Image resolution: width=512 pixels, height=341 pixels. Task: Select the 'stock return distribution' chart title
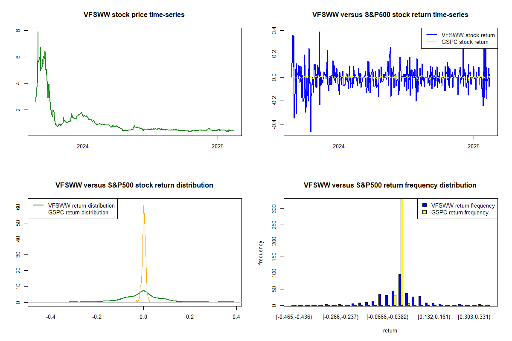point(134,185)
